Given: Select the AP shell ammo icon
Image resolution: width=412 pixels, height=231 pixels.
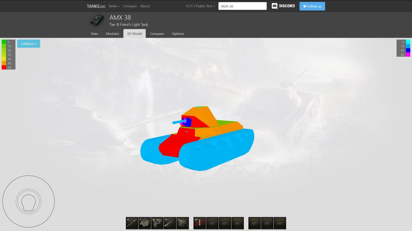Looking at the screenshot, I should pyautogui.click(x=199, y=223).
